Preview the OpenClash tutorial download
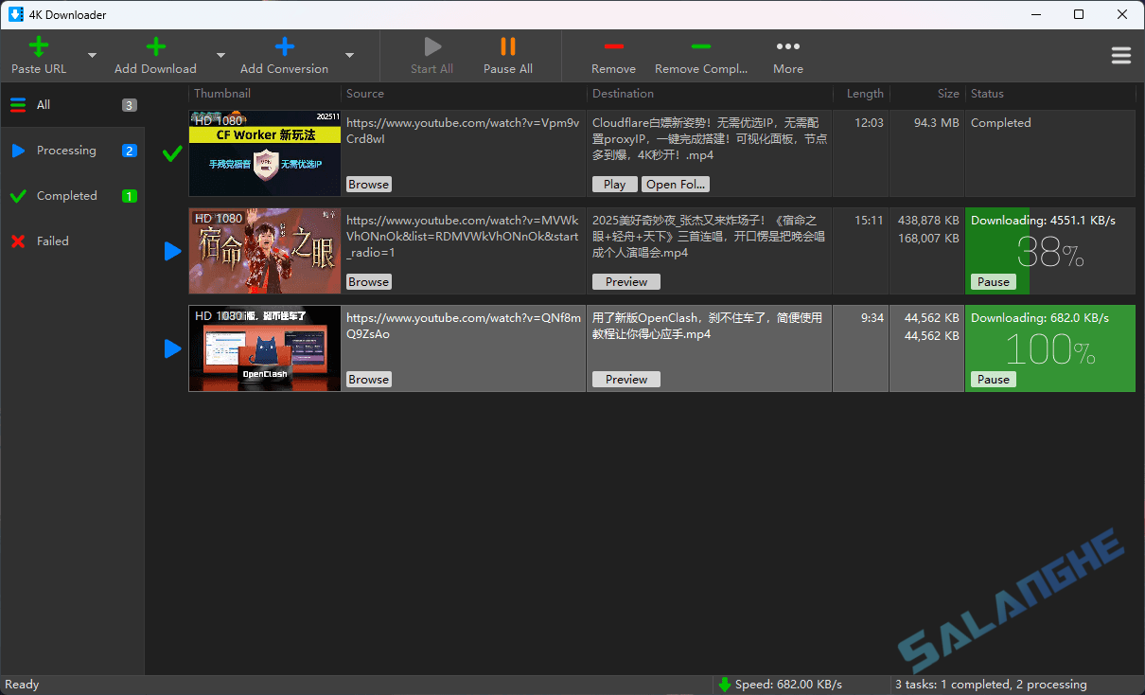 coord(625,379)
